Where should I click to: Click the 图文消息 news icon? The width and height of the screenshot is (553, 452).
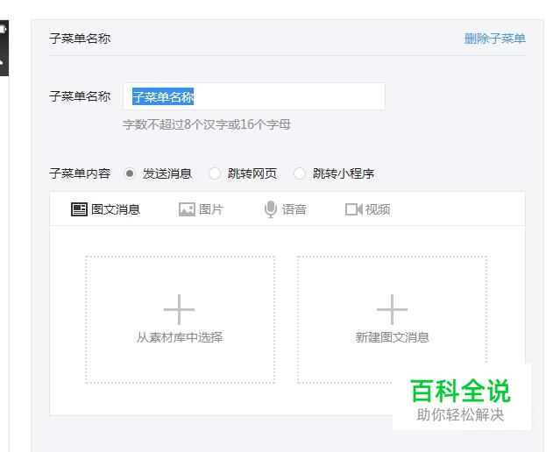[x=79, y=209]
